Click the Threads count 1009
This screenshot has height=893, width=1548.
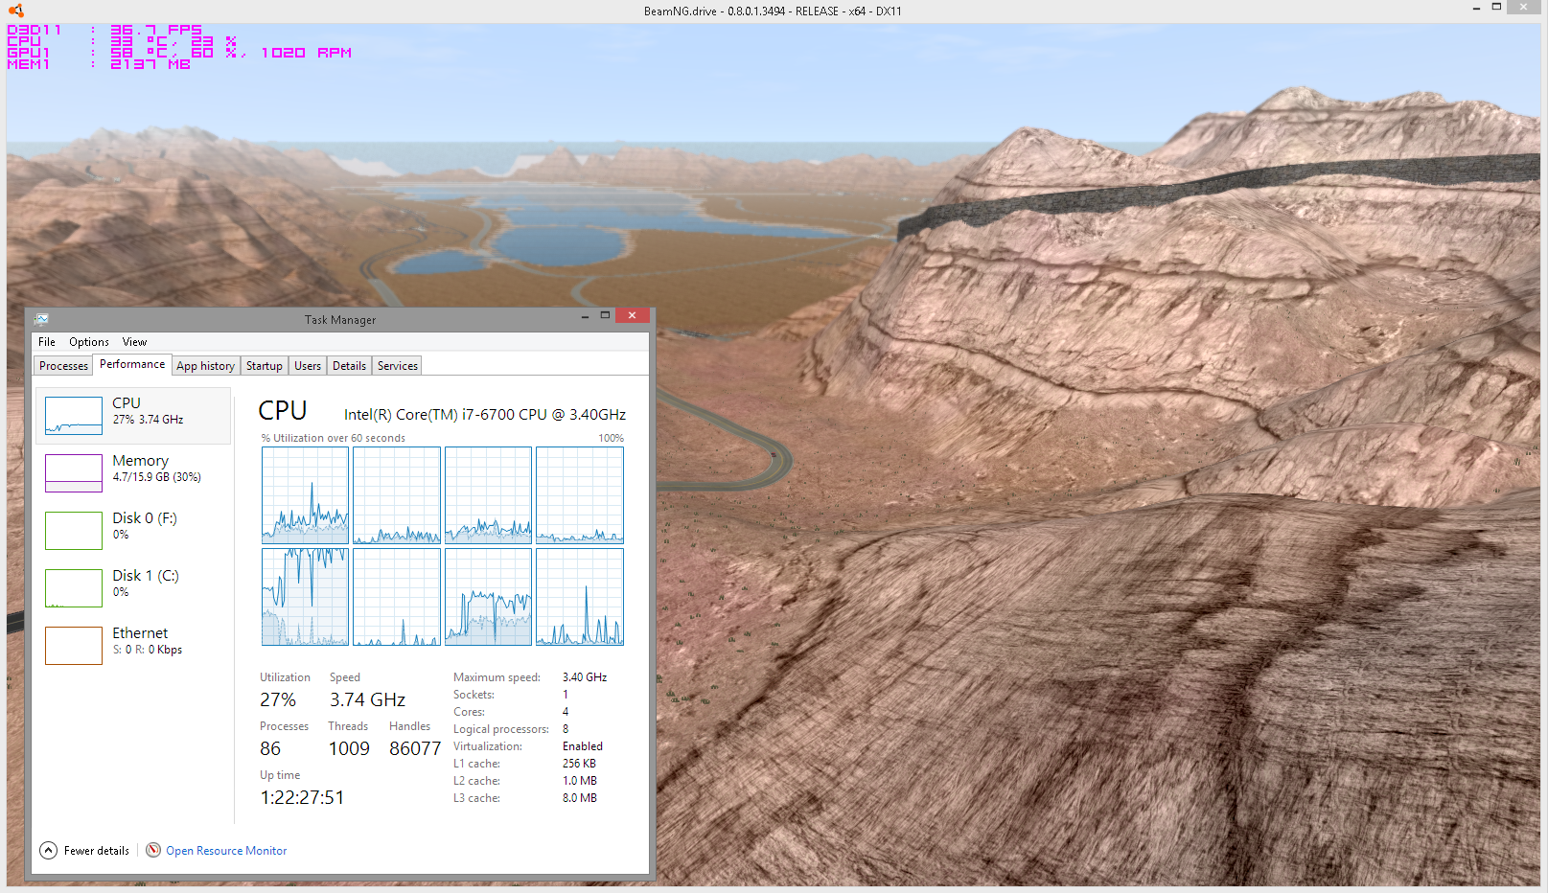point(349,749)
